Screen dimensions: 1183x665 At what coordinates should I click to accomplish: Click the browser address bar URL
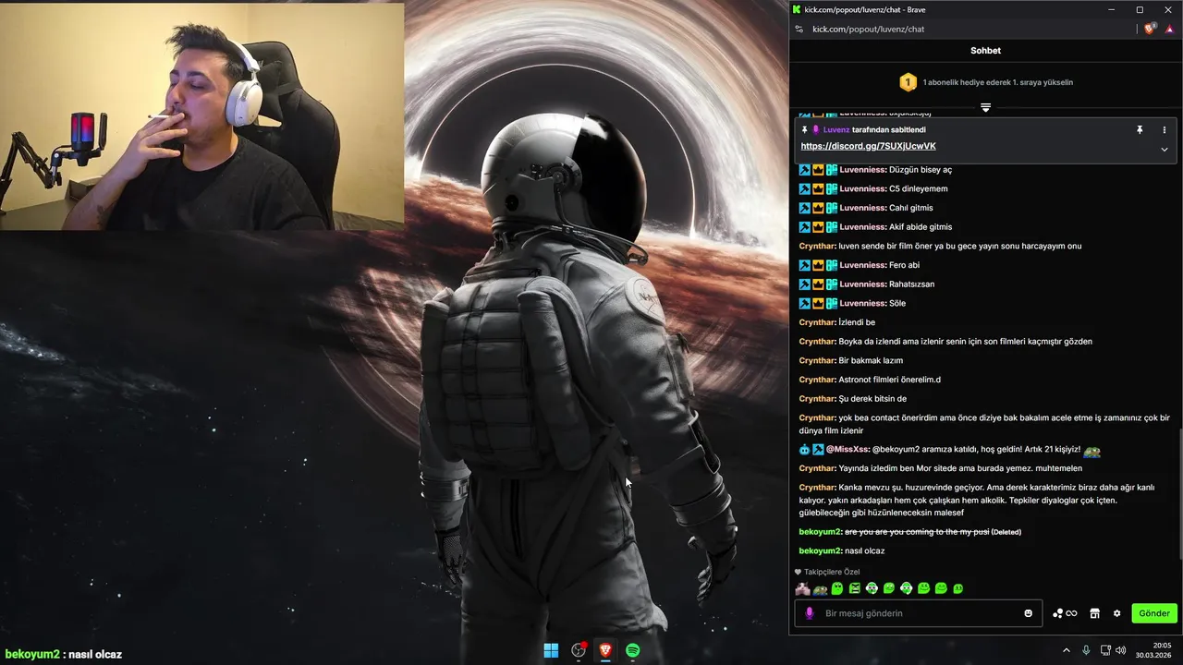click(x=868, y=29)
